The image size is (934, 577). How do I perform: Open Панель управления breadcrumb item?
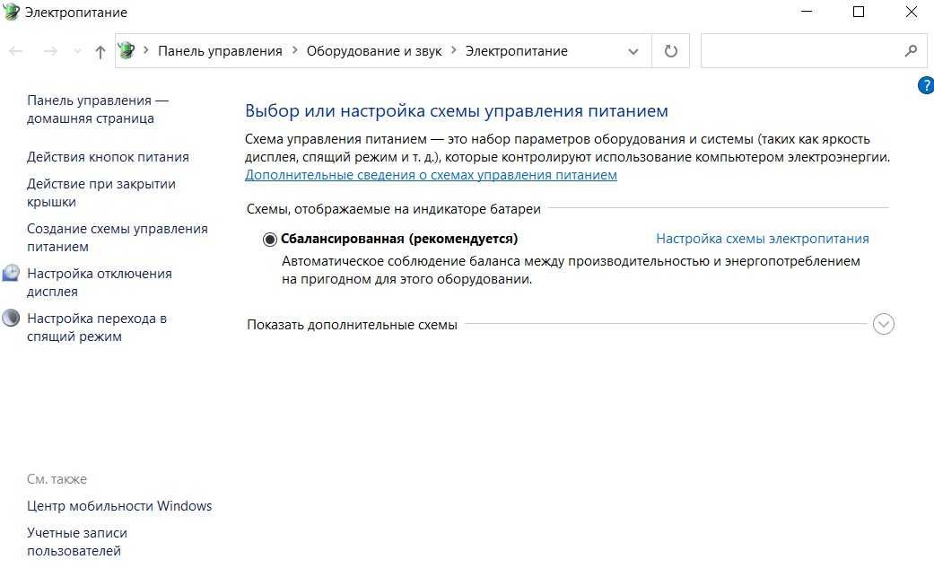point(220,51)
